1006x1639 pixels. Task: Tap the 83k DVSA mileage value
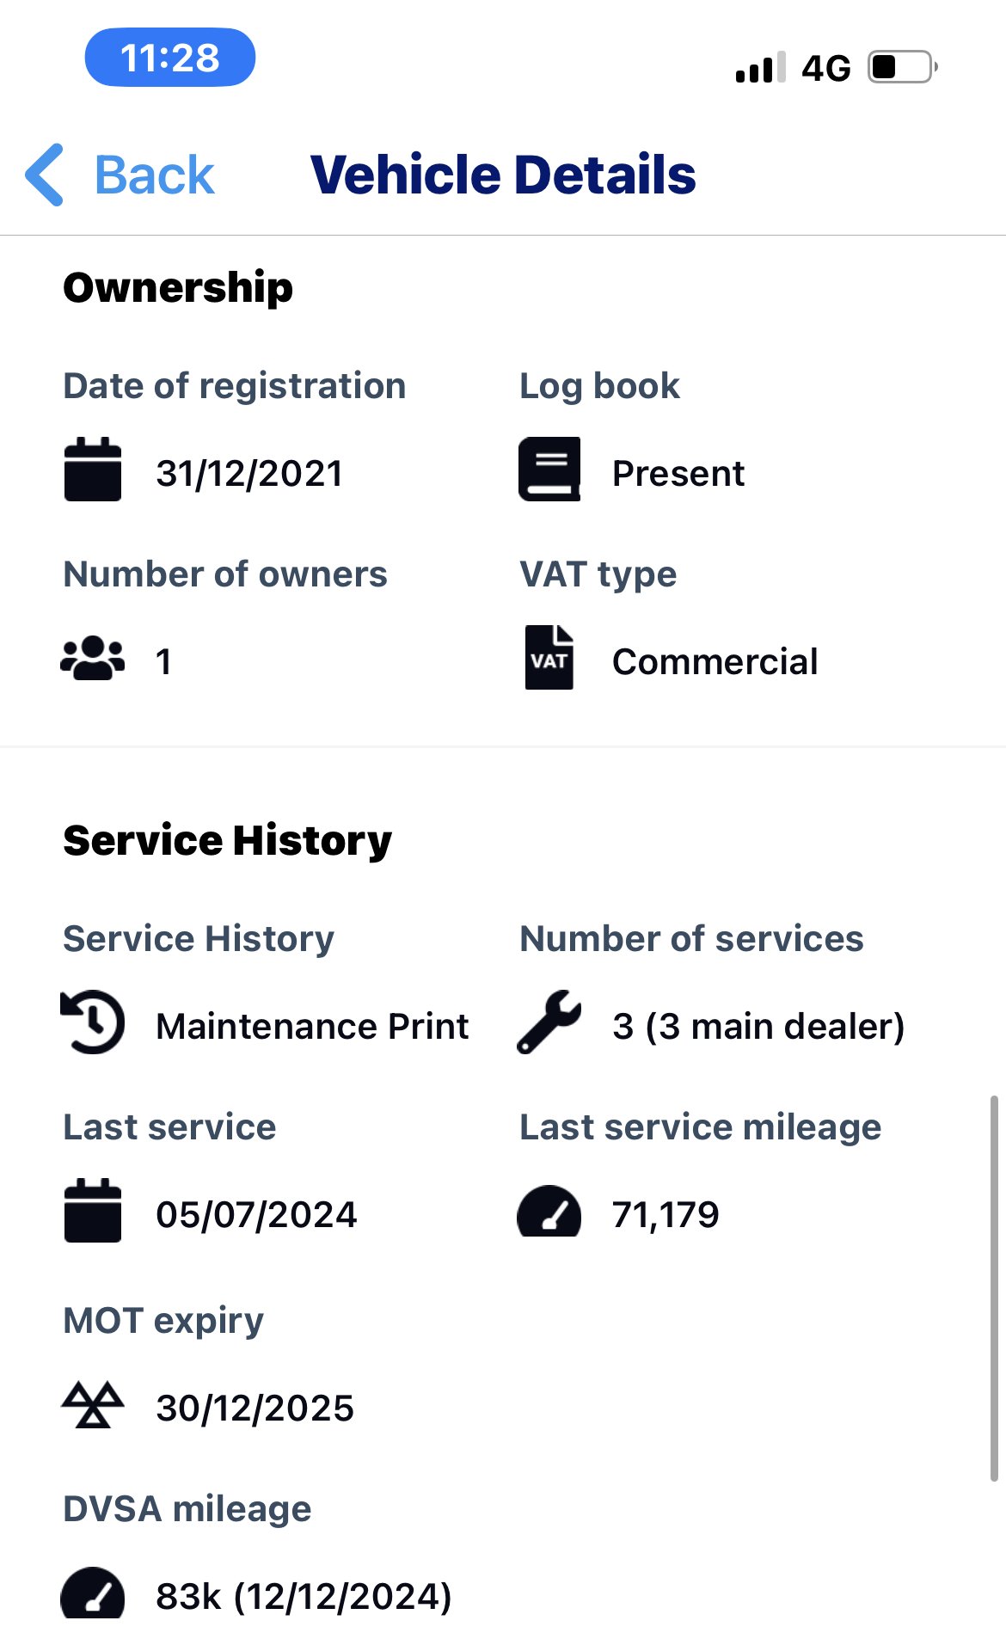pyautogui.click(x=304, y=1597)
